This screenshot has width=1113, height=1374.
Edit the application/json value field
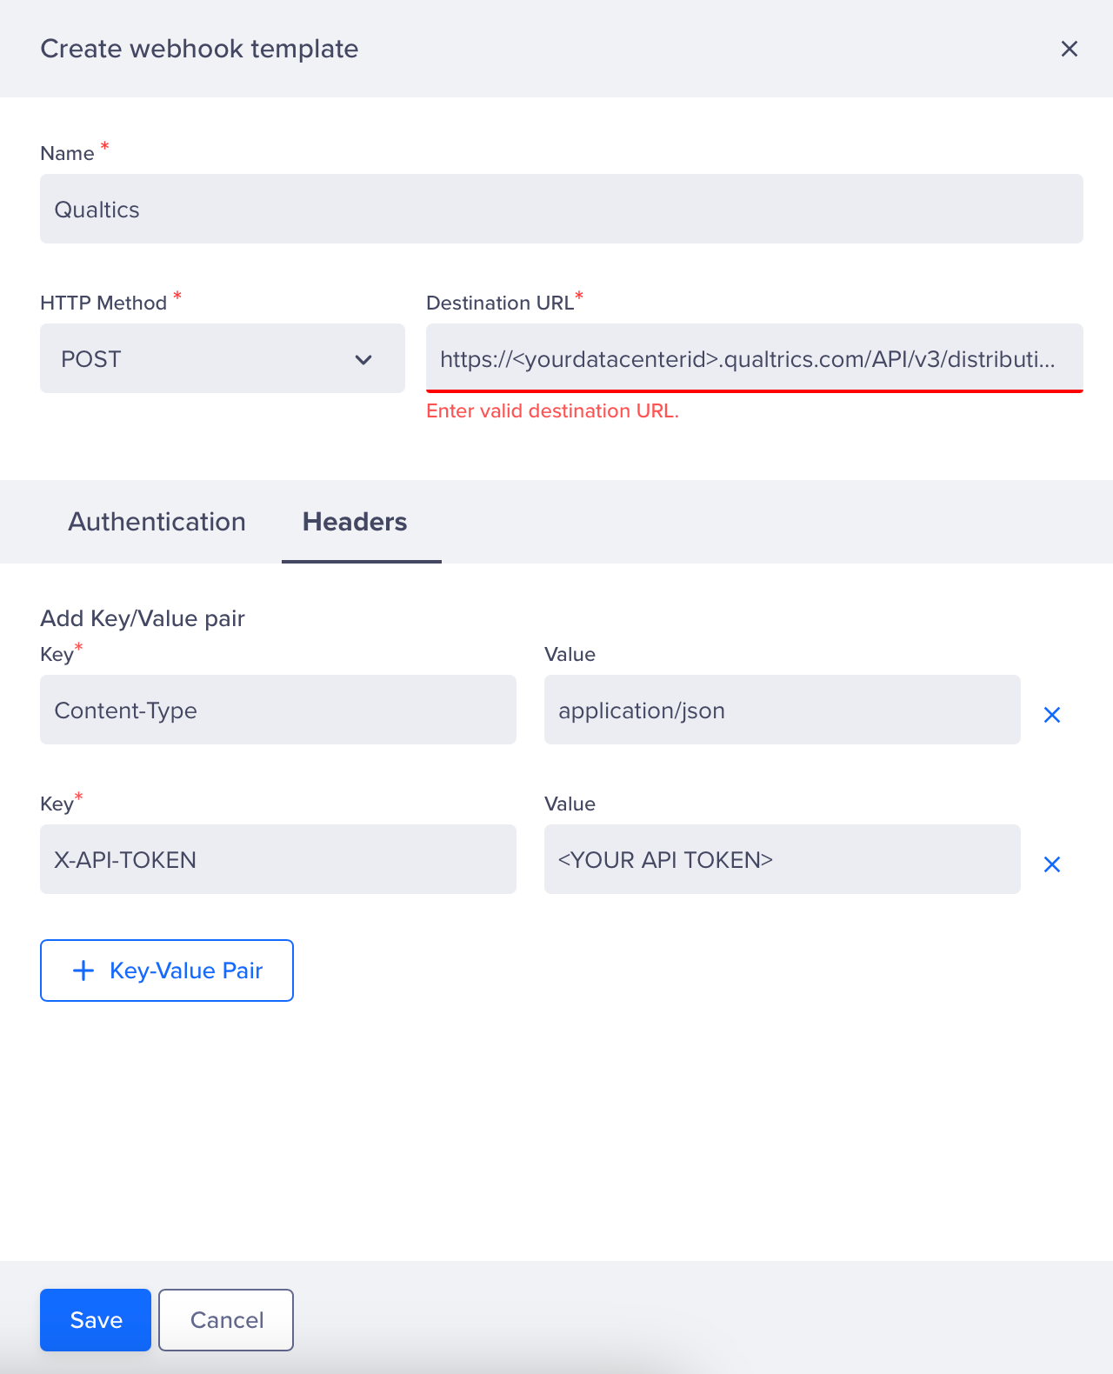pos(783,710)
